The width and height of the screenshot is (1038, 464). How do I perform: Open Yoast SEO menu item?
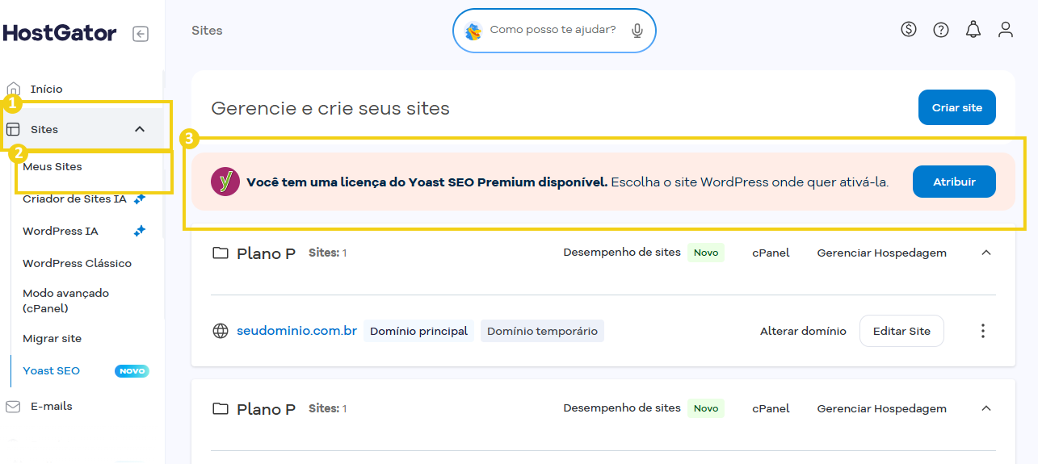tap(52, 371)
